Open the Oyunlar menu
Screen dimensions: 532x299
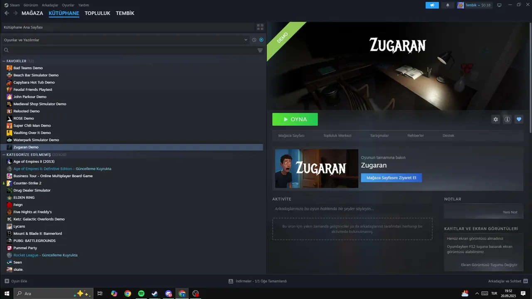pyautogui.click(x=68, y=5)
